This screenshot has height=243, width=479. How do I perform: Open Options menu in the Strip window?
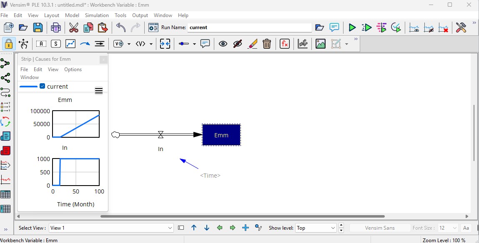[73, 69]
